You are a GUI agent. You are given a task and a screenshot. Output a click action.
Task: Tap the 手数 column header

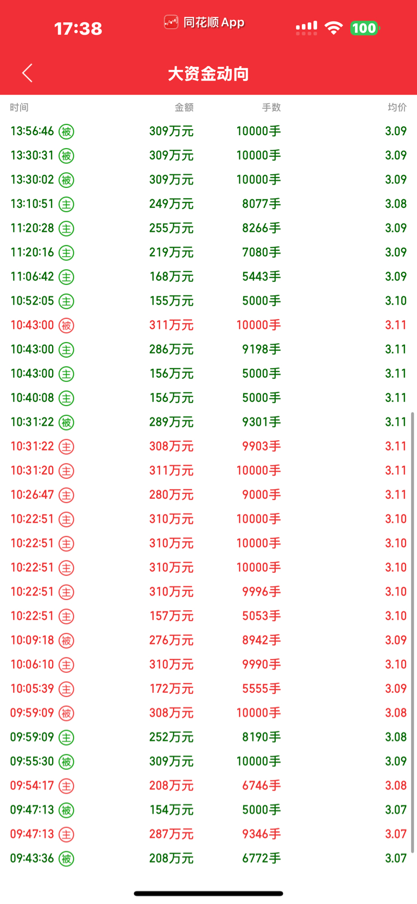click(271, 108)
